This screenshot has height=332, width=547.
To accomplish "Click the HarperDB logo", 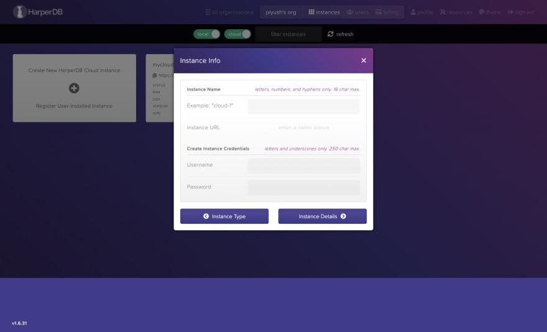I will pos(38,12).
